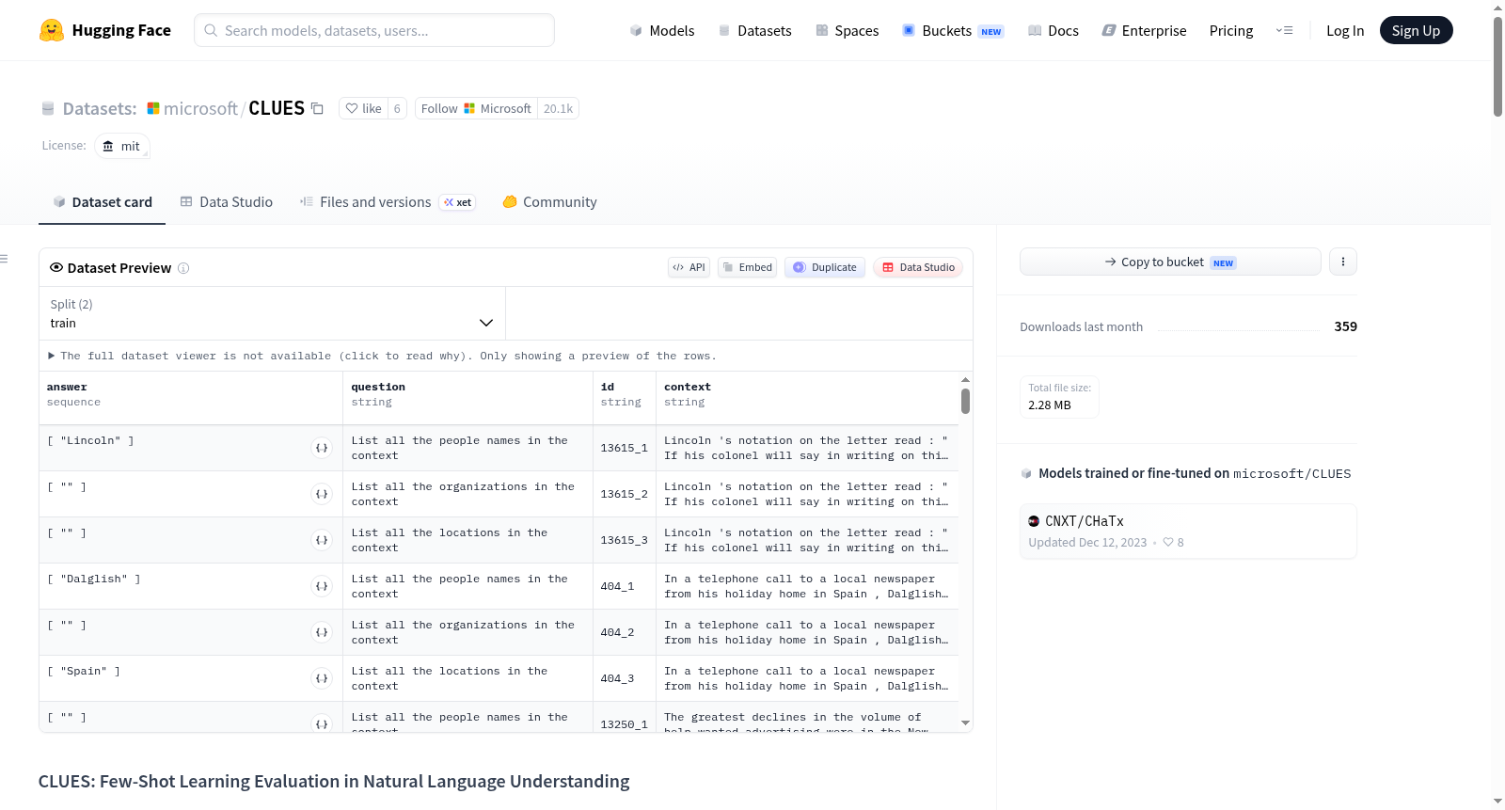Click Copy to bucket button
This screenshot has width=1505, height=810.
(x=1170, y=262)
